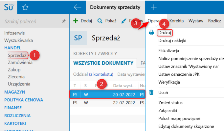Pin the command search with pin icon
The image size is (224, 131).
(64, 21)
